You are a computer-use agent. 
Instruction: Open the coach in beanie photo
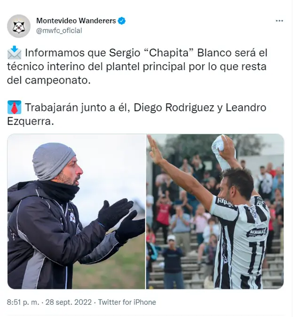(x=76, y=211)
